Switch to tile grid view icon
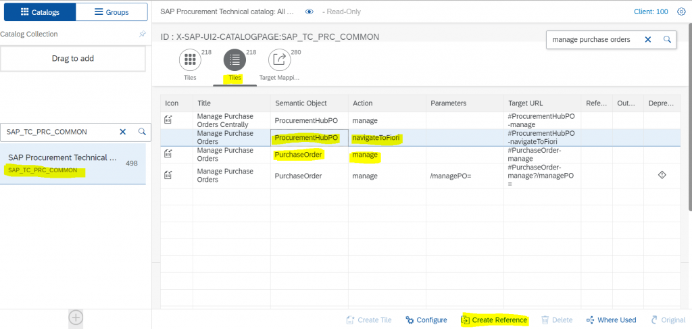This screenshot has height=329, width=692. (x=190, y=59)
